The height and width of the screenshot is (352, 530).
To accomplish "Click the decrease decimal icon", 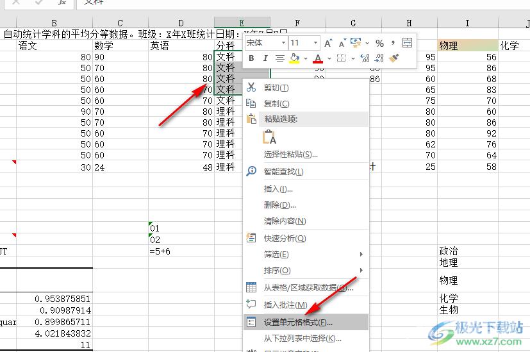I will pyautogui.click(x=379, y=58).
